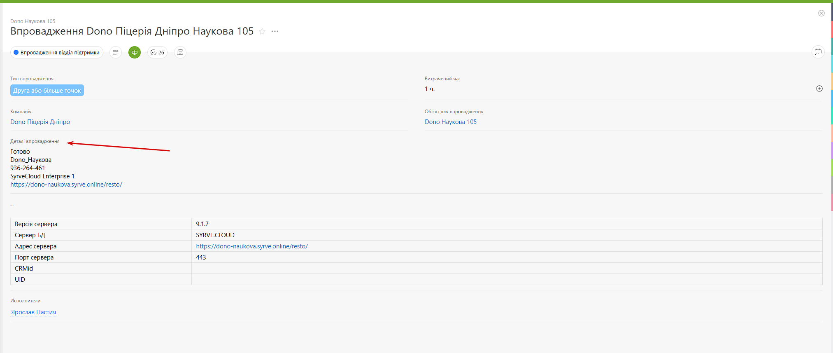Click the Порт сервера row label

pyautogui.click(x=34, y=257)
